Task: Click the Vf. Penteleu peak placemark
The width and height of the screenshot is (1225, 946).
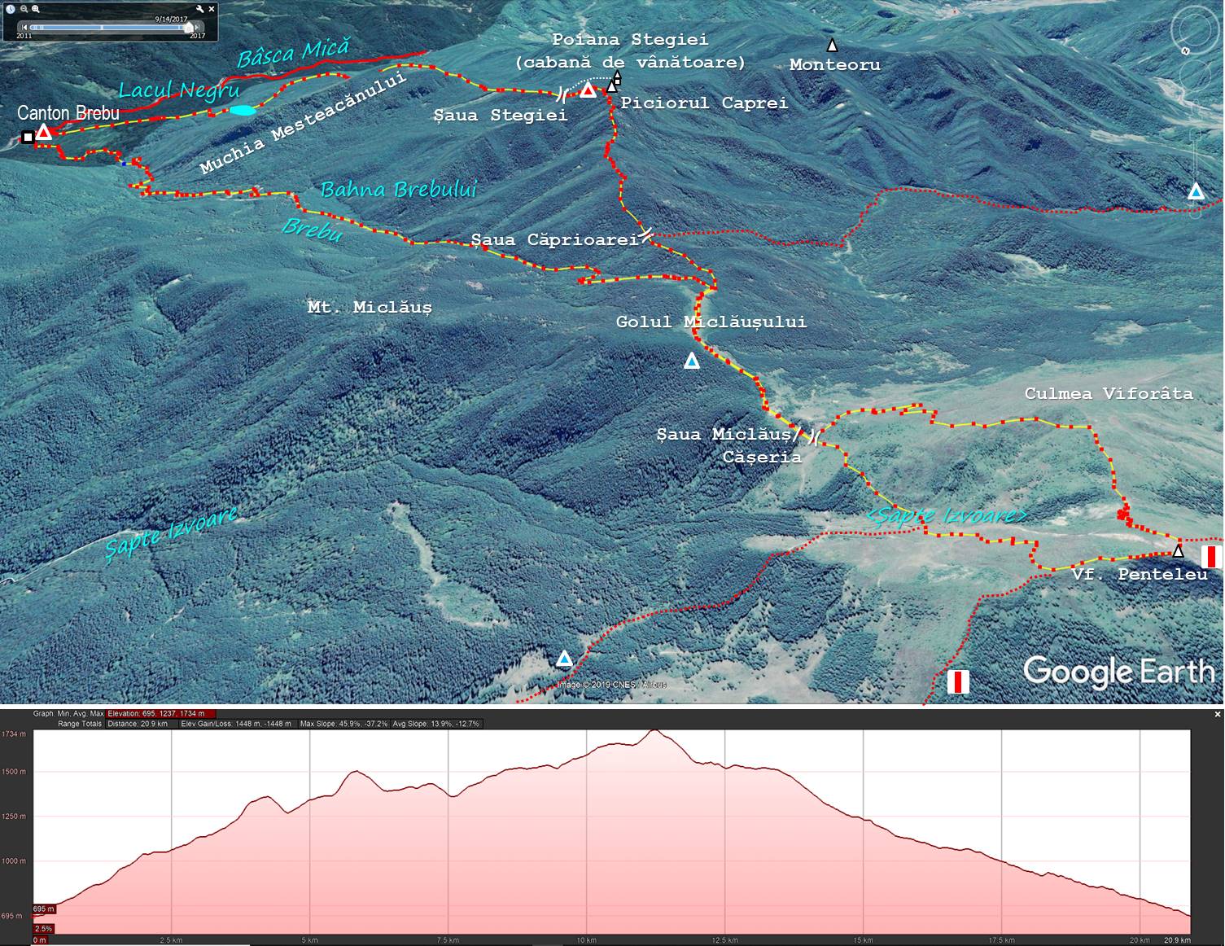Action: point(1177,552)
